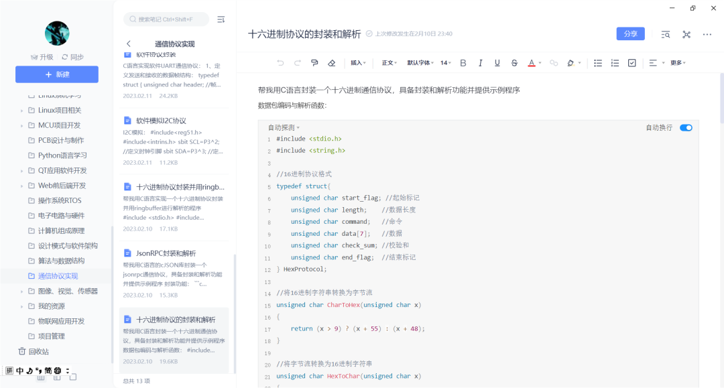Click the insert link icon
724x388 pixels.
pyautogui.click(x=554, y=63)
